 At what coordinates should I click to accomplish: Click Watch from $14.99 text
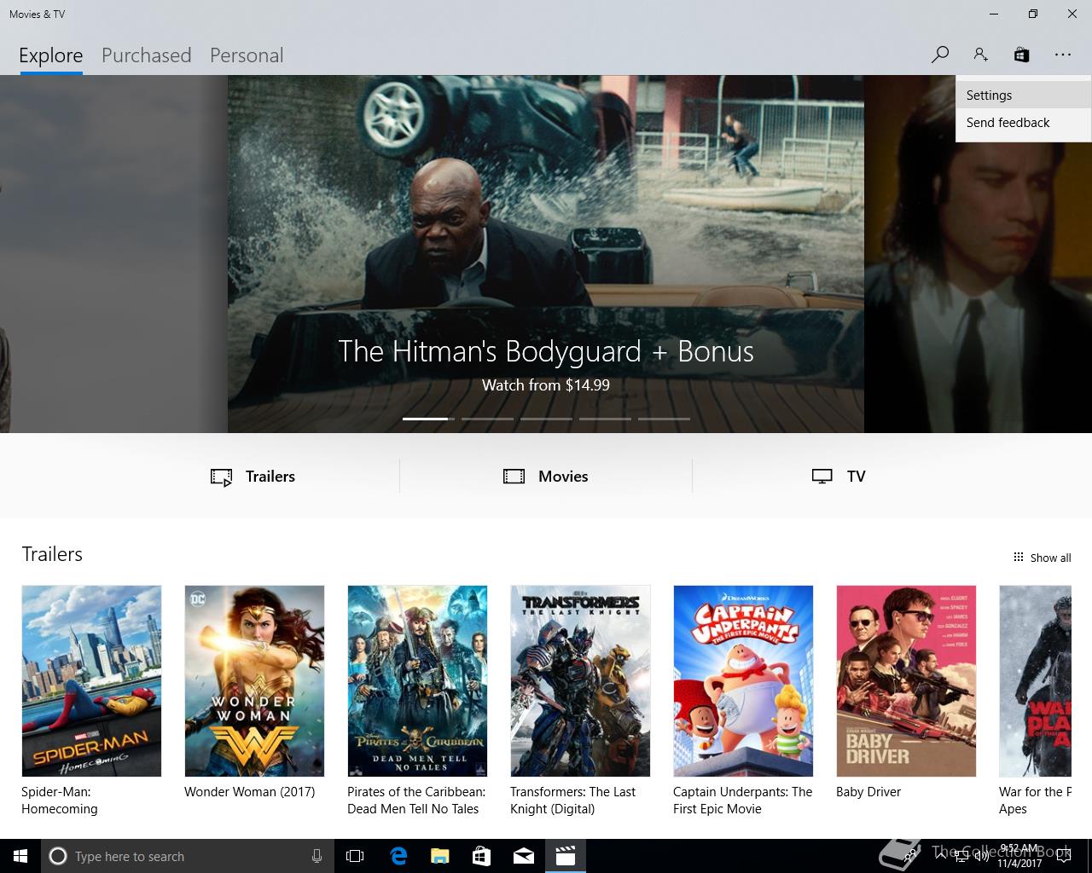546,385
